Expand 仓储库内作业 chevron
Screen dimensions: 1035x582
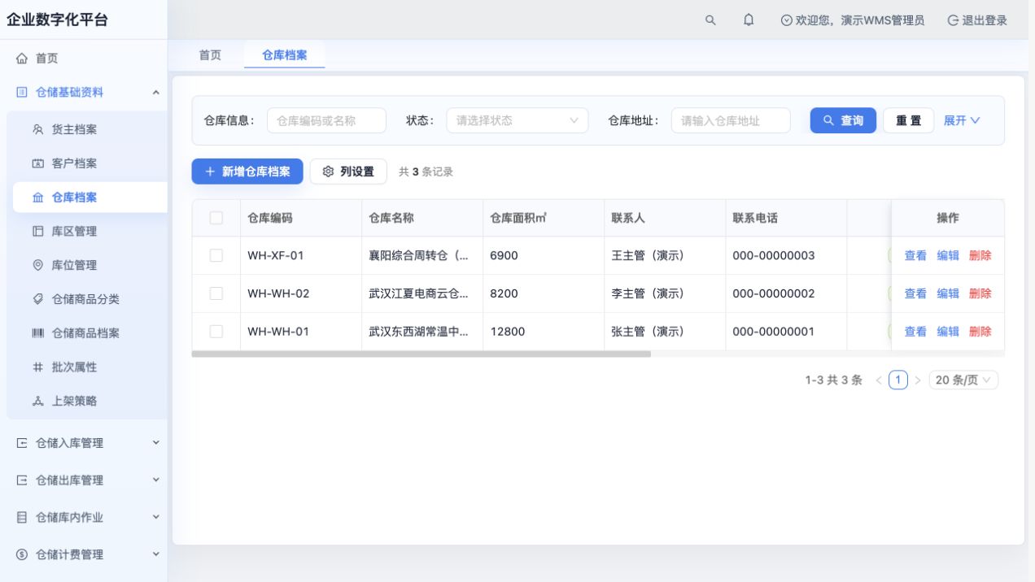[x=156, y=517]
